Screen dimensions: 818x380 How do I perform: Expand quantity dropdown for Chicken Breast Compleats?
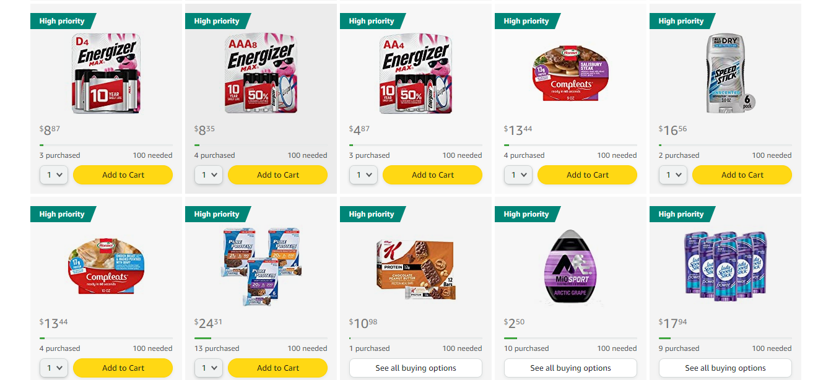click(54, 368)
